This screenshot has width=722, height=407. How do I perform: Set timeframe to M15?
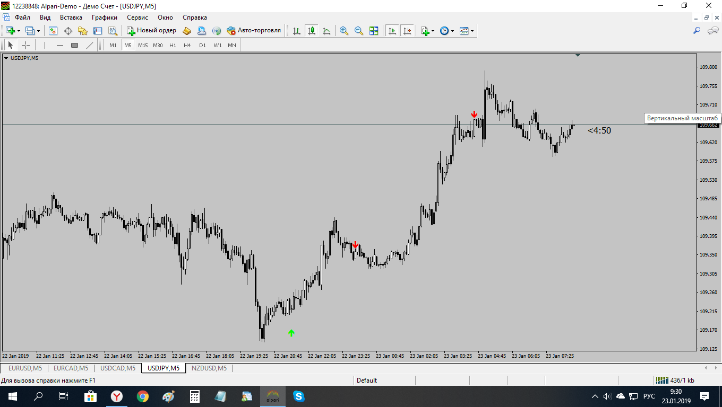coord(143,45)
